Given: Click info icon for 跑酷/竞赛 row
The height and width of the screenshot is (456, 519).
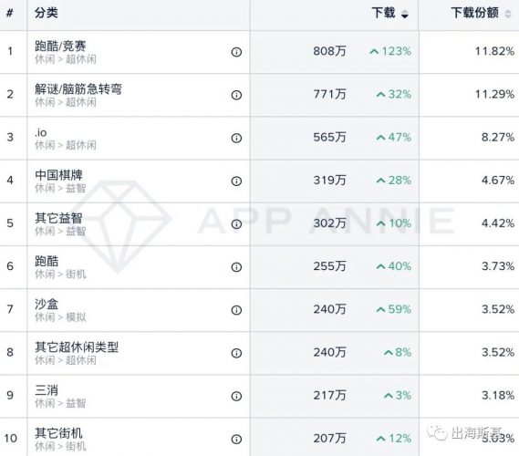Looking at the screenshot, I should (x=236, y=52).
